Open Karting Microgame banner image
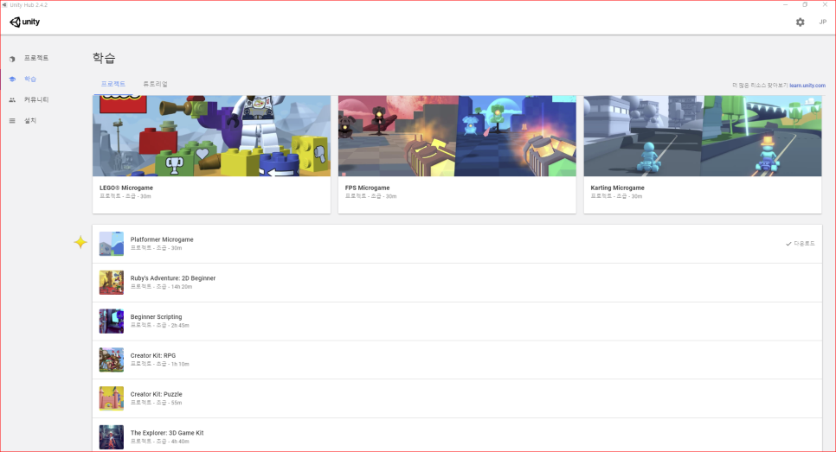The width and height of the screenshot is (836, 452). pyautogui.click(x=703, y=136)
